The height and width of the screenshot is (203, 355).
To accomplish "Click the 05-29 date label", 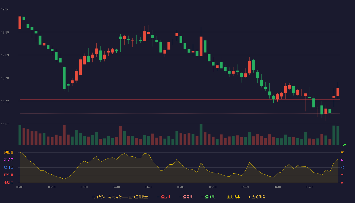I will click(245, 187).
